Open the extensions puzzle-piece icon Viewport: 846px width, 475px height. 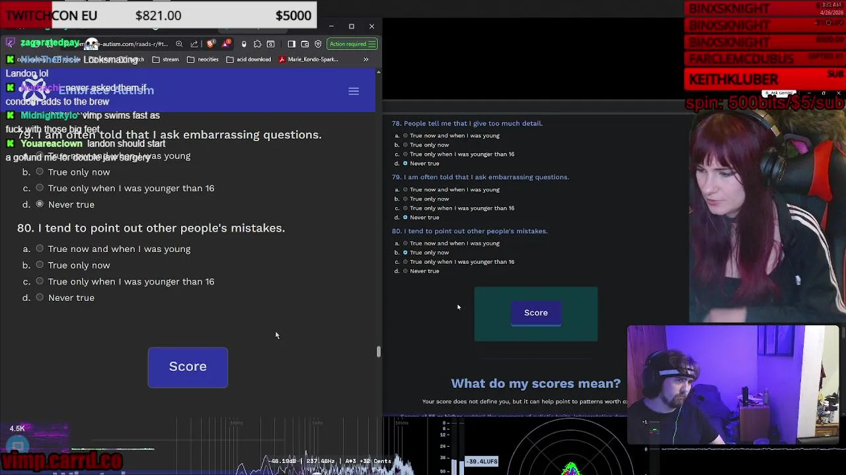(257, 44)
